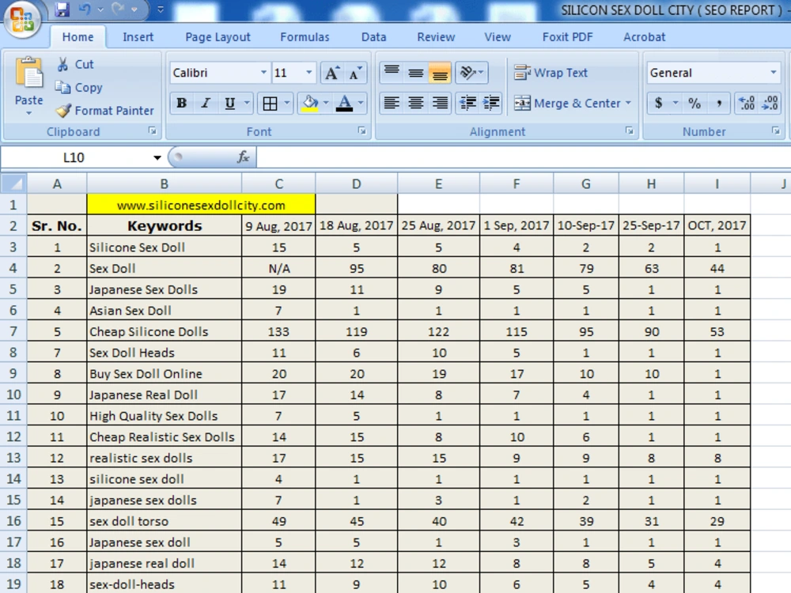The image size is (791, 593).
Task: Apply borders with the Borders icon
Action: coord(270,104)
